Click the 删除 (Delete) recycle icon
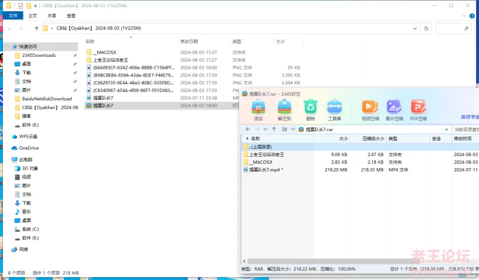This screenshot has height=280, width=479. 310,109
